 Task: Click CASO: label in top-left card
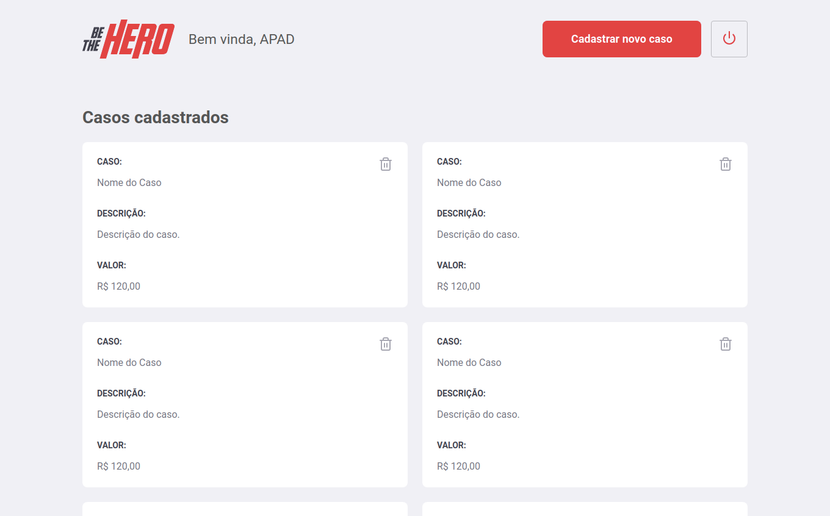[110, 162]
